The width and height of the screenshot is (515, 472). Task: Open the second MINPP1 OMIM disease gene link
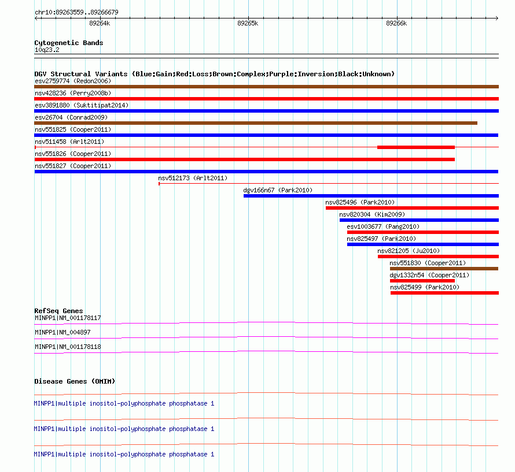pyautogui.click(x=124, y=429)
